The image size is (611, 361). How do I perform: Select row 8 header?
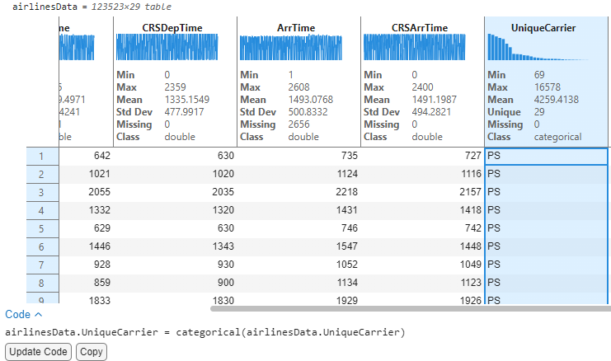point(40,281)
